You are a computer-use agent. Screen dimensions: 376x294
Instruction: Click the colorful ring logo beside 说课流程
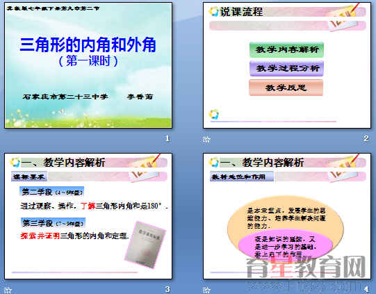(213, 11)
